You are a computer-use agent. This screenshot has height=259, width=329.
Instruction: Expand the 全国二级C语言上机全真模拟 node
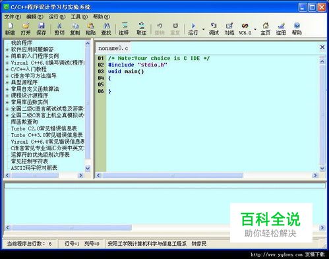pyautogui.click(x=7, y=115)
